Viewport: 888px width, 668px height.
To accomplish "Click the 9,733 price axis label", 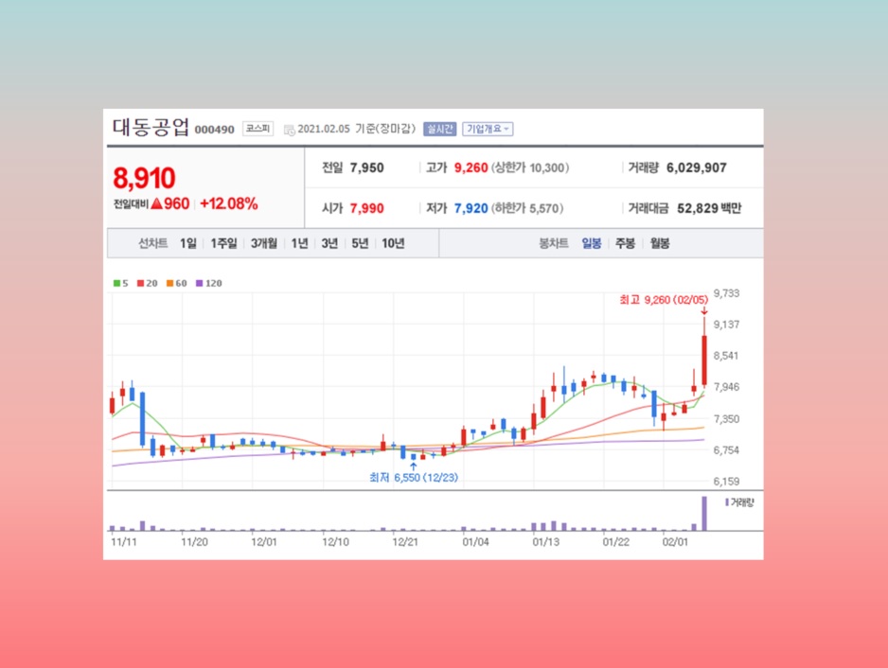I will click(x=727, y=293).
